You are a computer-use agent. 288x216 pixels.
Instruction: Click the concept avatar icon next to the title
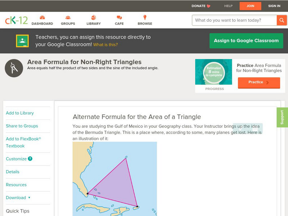coord(13,67)
